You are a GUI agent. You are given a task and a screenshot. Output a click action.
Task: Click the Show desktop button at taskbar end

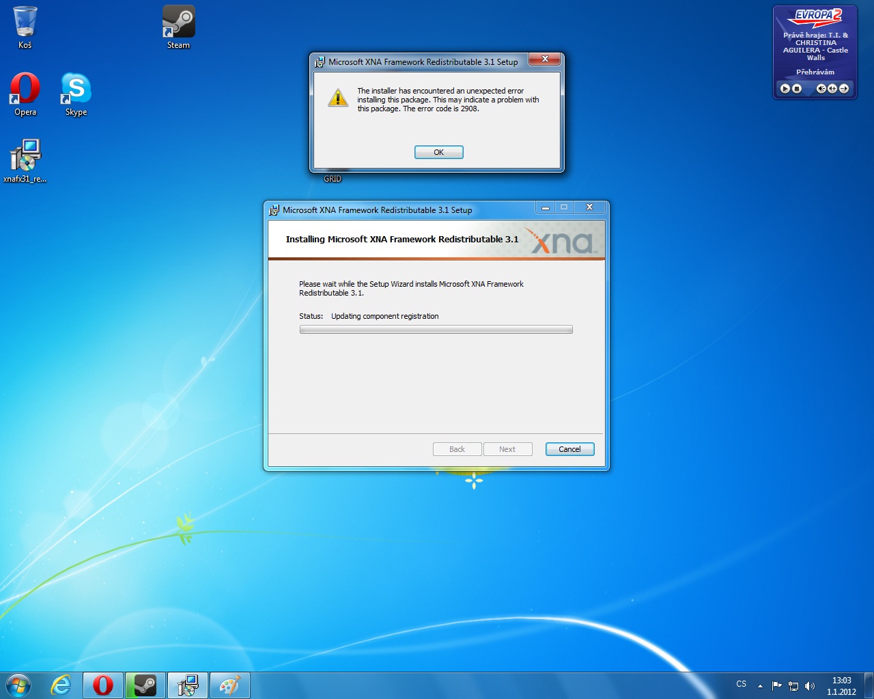869,685
